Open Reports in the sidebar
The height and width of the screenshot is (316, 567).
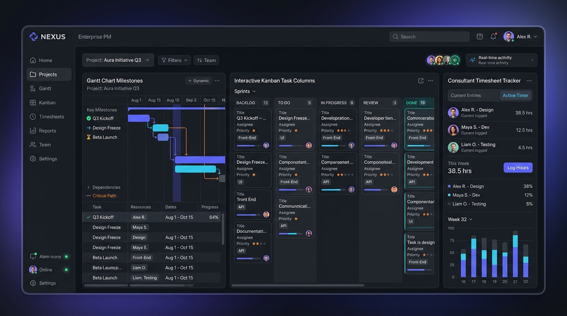47,130
